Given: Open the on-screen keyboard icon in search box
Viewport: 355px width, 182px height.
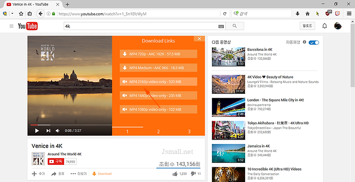Looking at the screenshot, I should click(x=221, y=27).
